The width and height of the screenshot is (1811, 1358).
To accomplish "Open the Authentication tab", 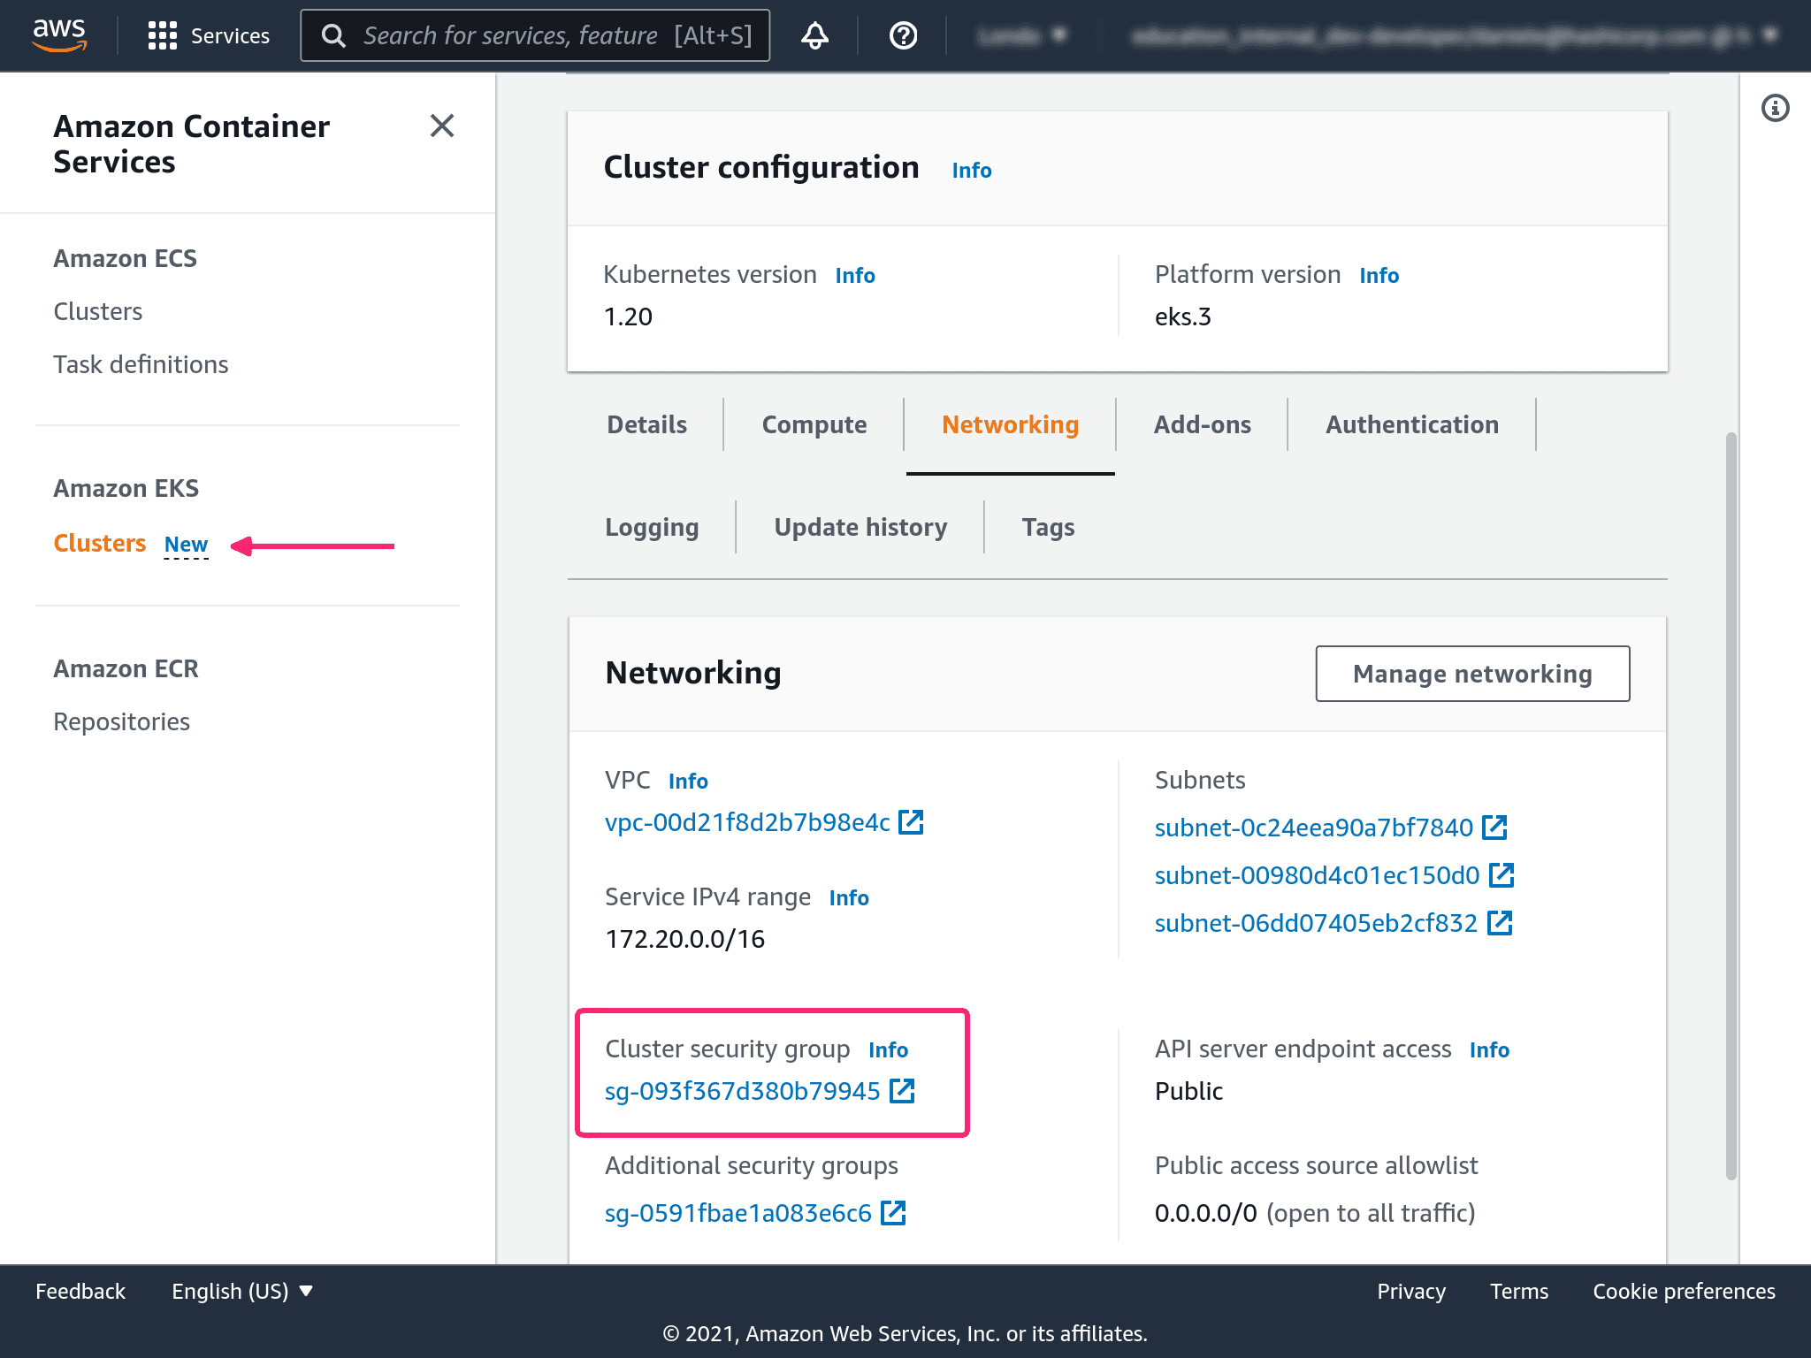I will pyautogui.click(x=1412, y=424).
